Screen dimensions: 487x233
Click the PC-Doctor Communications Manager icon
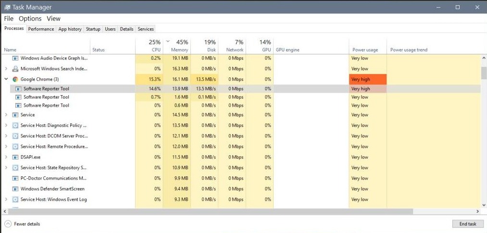pyautogui.click(x=15, y=178)
